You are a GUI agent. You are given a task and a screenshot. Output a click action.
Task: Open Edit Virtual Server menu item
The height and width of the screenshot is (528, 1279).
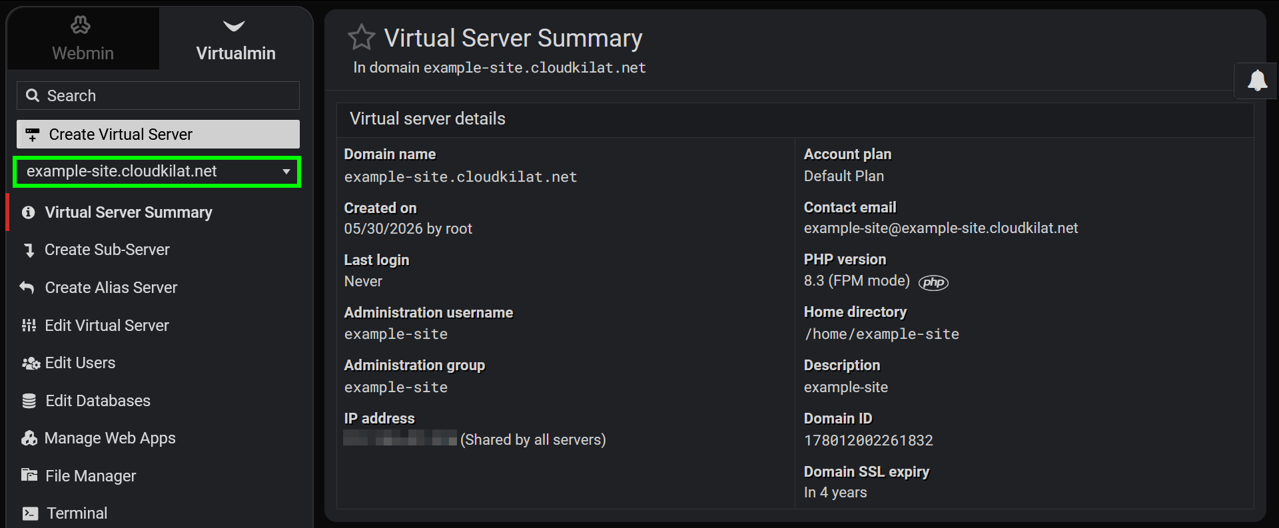[x=107, y=326]
